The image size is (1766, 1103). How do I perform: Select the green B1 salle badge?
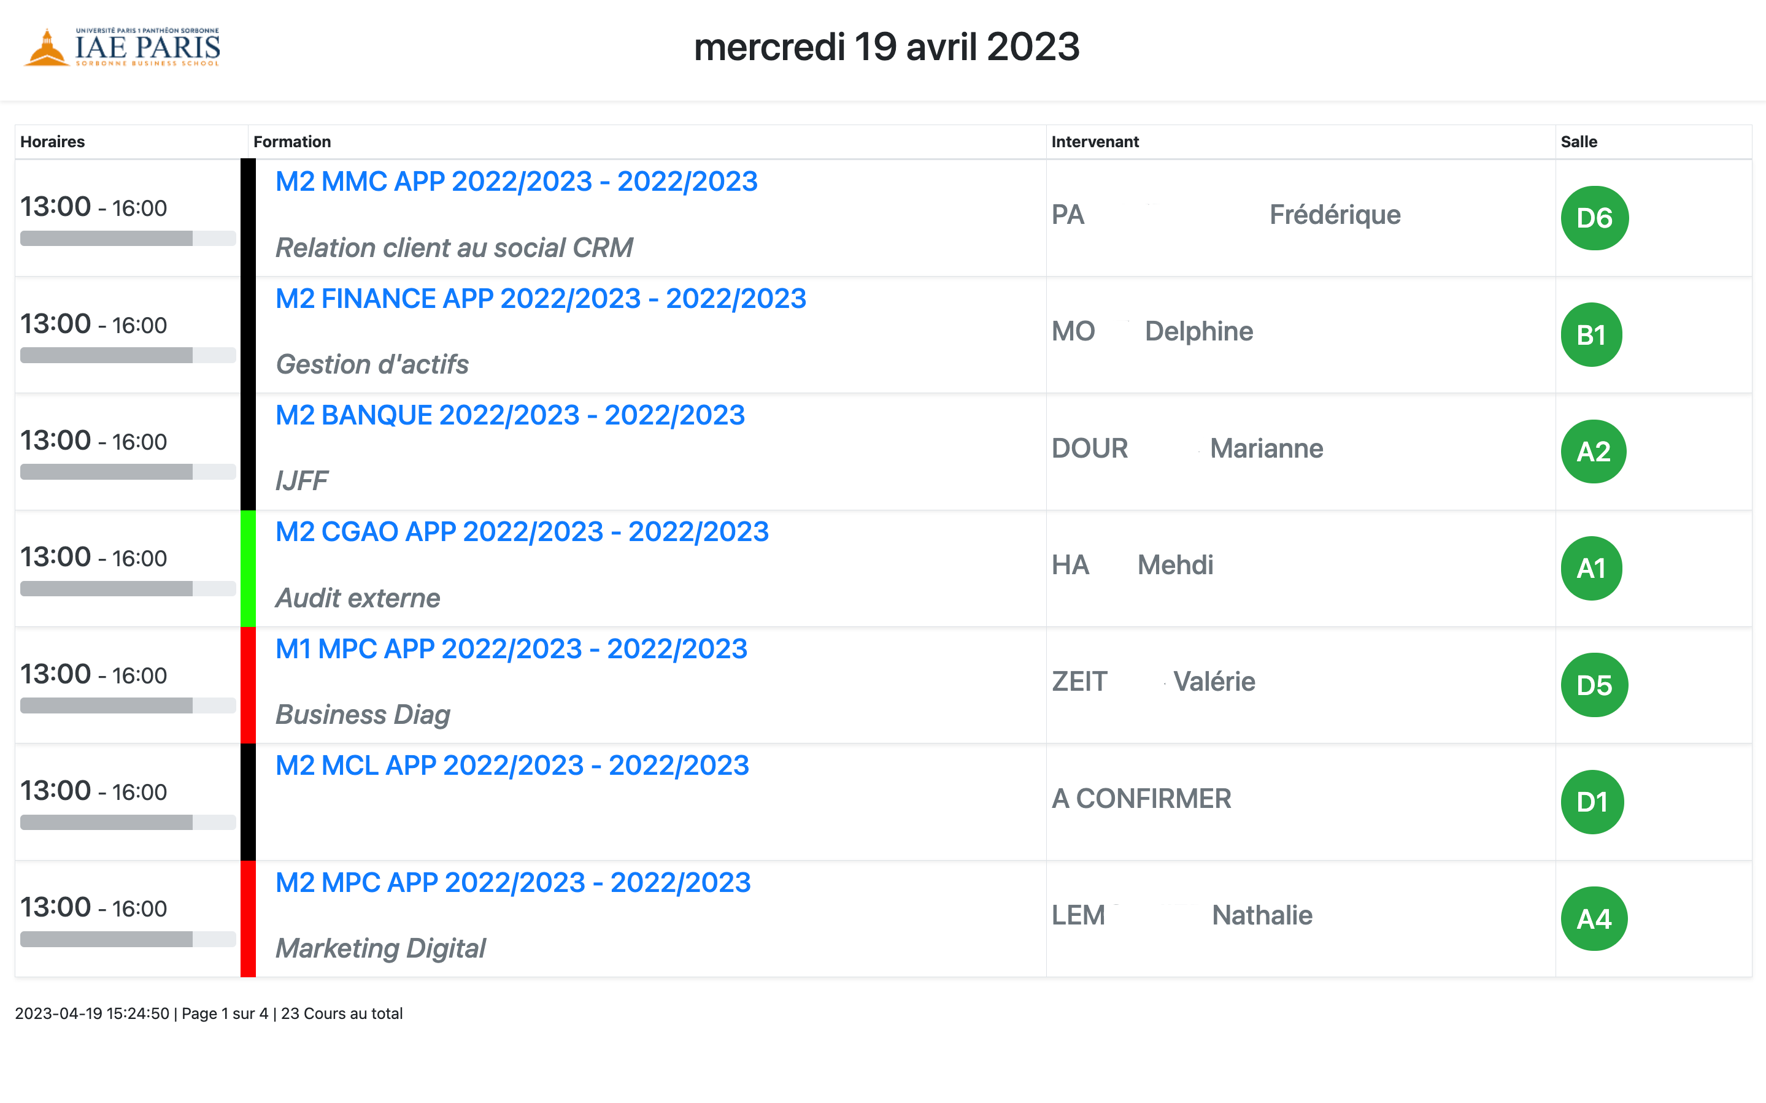[1591, 334]
